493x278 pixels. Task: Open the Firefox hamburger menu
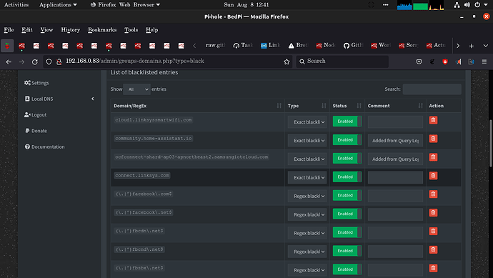(x=484, y=61)
